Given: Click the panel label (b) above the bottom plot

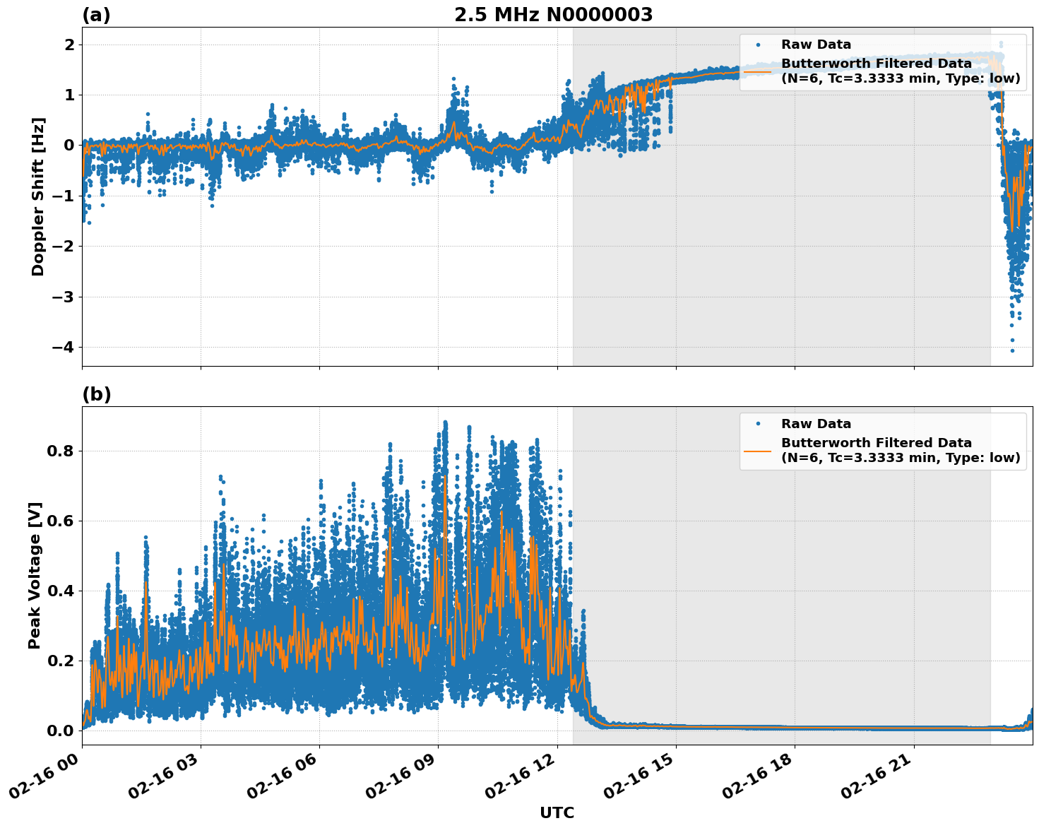Looking at the screenshot, I should [97, 394].
